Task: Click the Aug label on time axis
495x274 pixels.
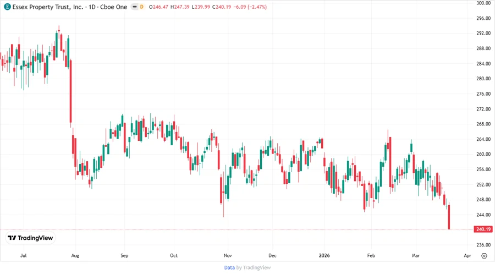Action: (75, 255)
